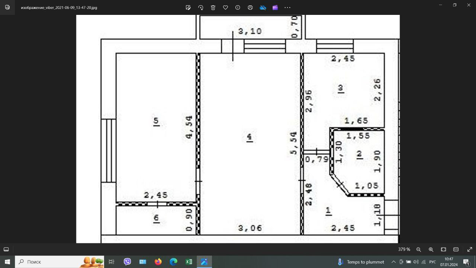Click the OneDrive cloud icon
The width and height of the screenshot is (476, 268).
pyautogui.click(x=263, y=7)
